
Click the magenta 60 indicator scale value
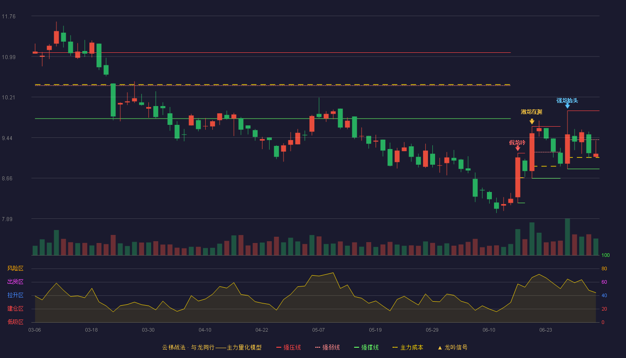604,282
